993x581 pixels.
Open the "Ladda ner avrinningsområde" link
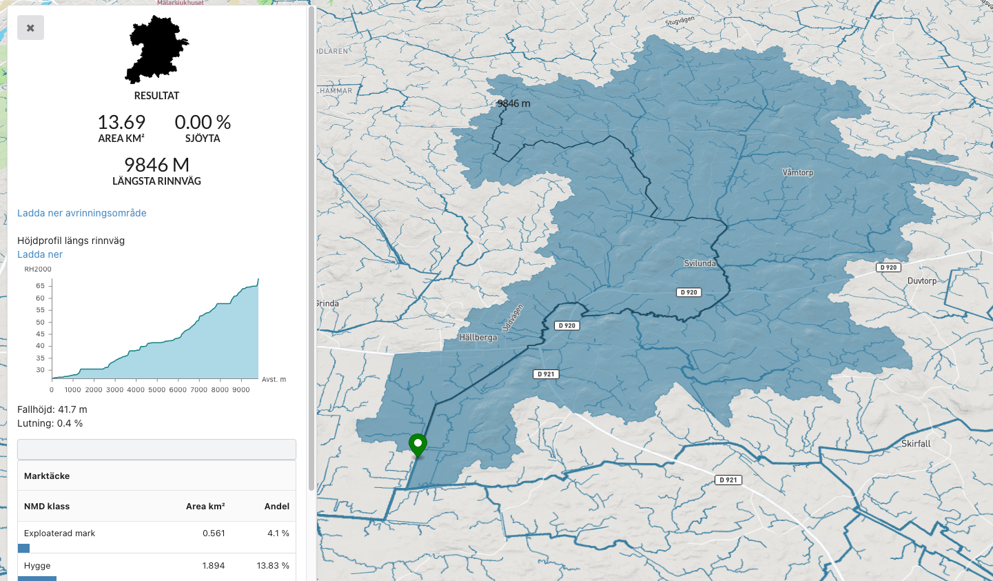81,213
